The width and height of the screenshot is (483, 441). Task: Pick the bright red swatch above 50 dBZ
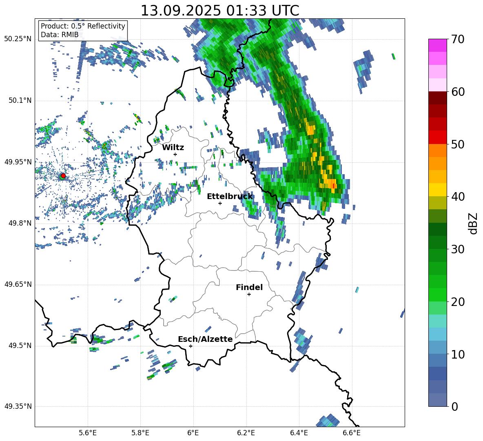tap(437, 137)
